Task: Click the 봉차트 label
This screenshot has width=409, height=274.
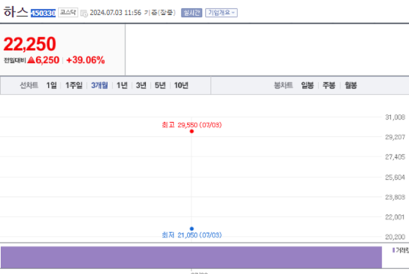Action: point(283,85)
